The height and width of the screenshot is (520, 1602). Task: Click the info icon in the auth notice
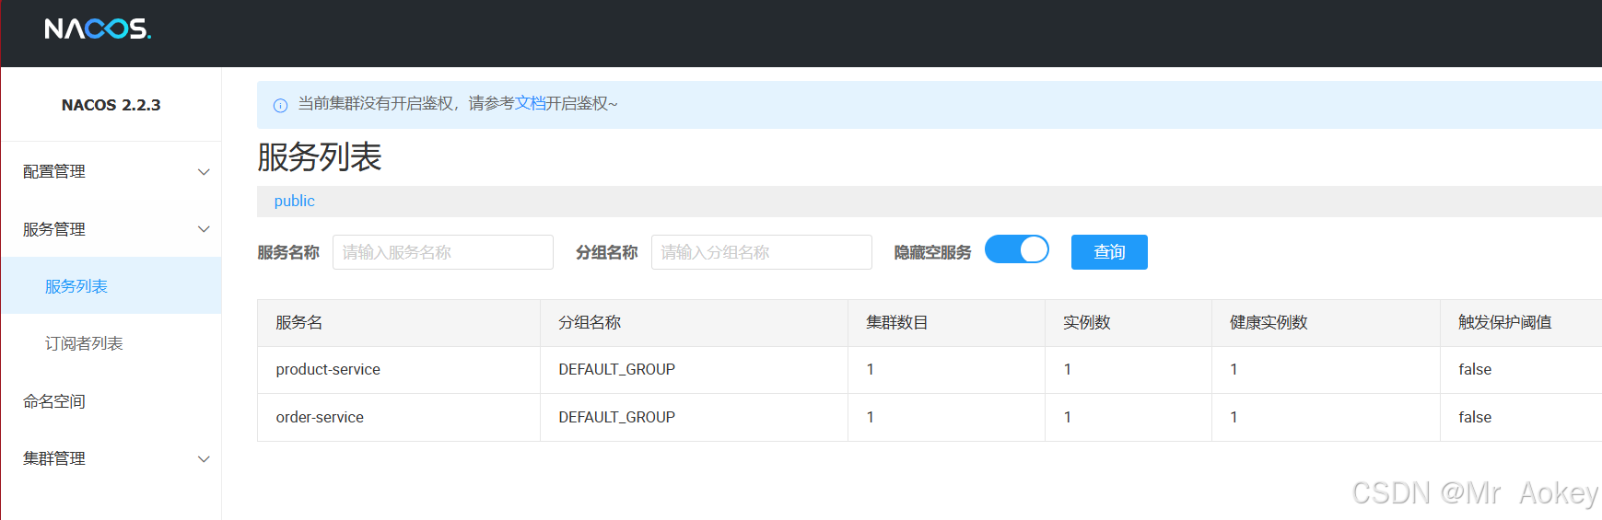pyautogui.click(x=280, y=105)
